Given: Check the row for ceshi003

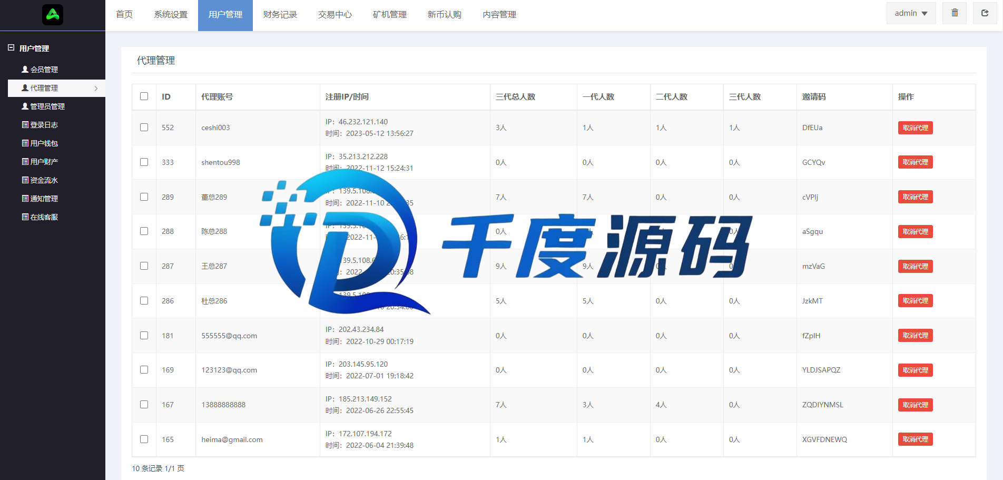Looking at the screenshot, I should (144, 128).
